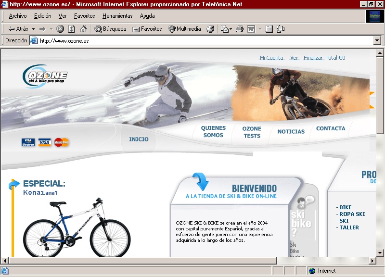385x277 pixels.
Task: Open the TALLER product category
Action: (349, 227)
